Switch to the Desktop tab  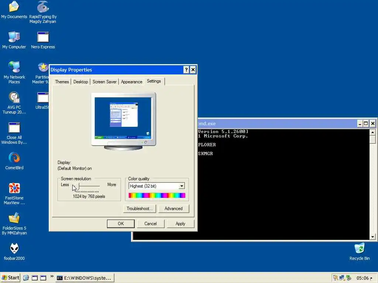pos(80,82)
